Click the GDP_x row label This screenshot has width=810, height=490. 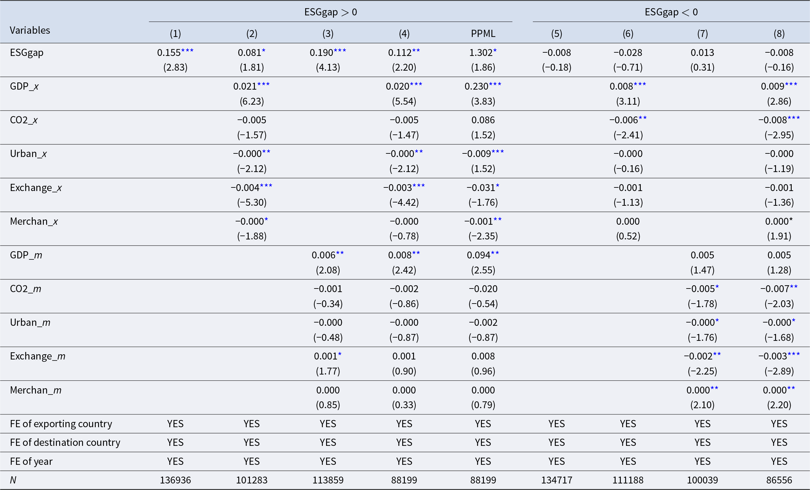pos(24,86)
